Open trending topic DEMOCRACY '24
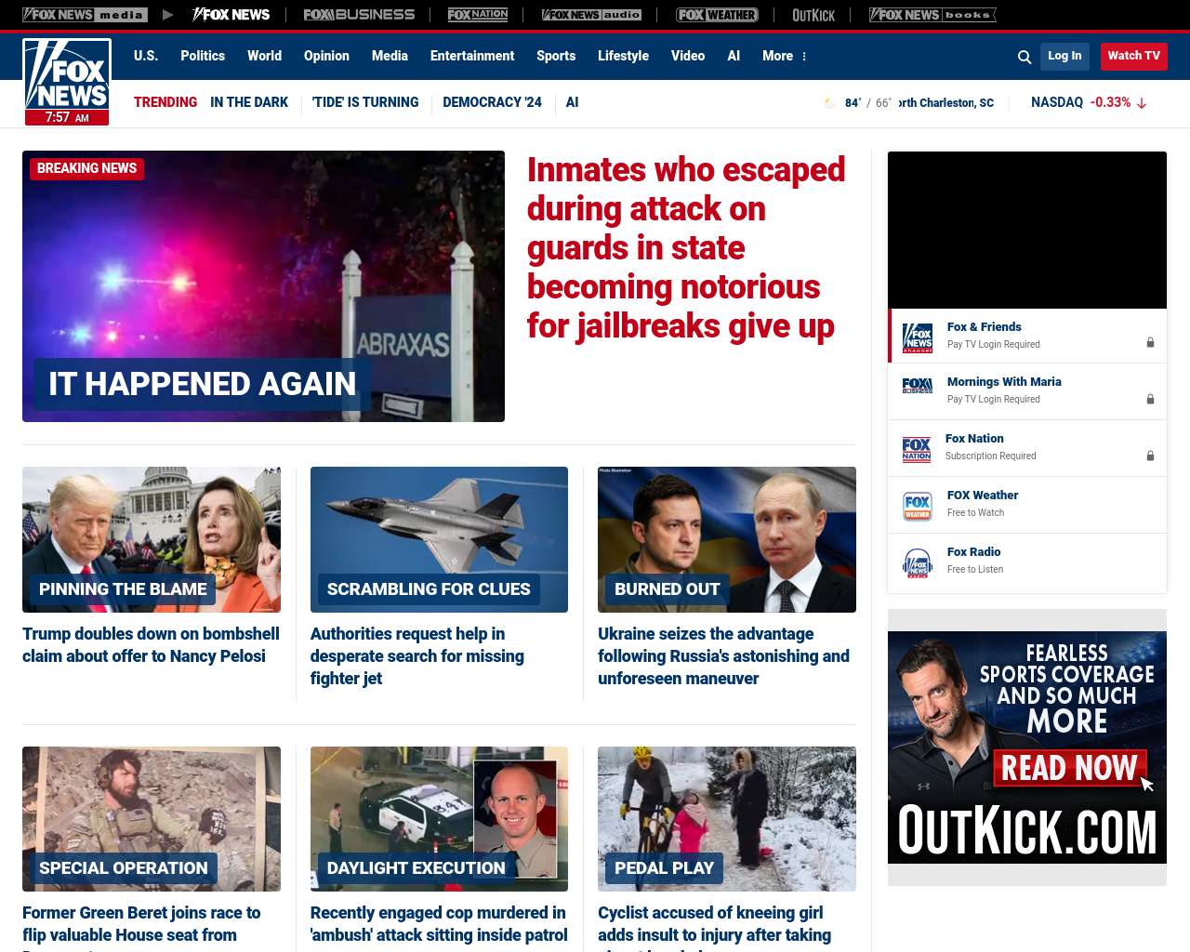Screen dimensions: 1190x952 [492, 102]
